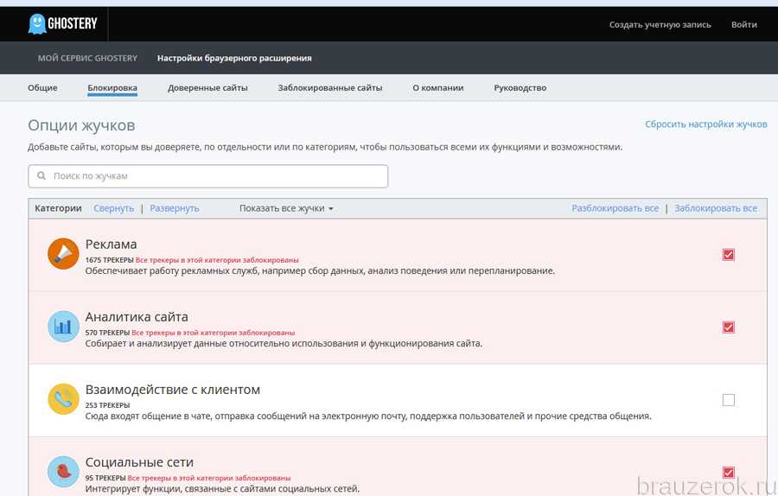Click the Социальные сети category title
This screenshot has width=778, height=496.
(x=139, y=461)
